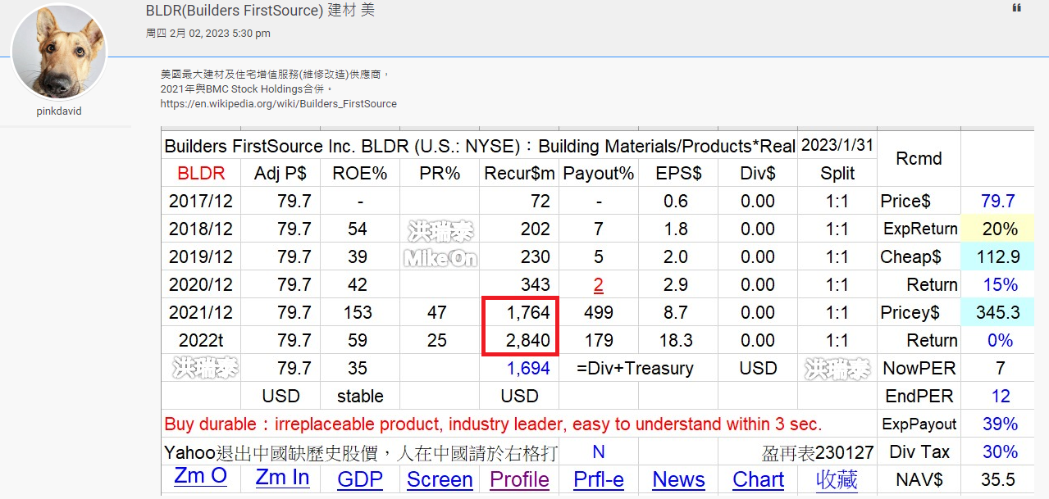Click the quote icon at top right
The width and height of the screenshot is (1049, 499).
pos(1017,8)
